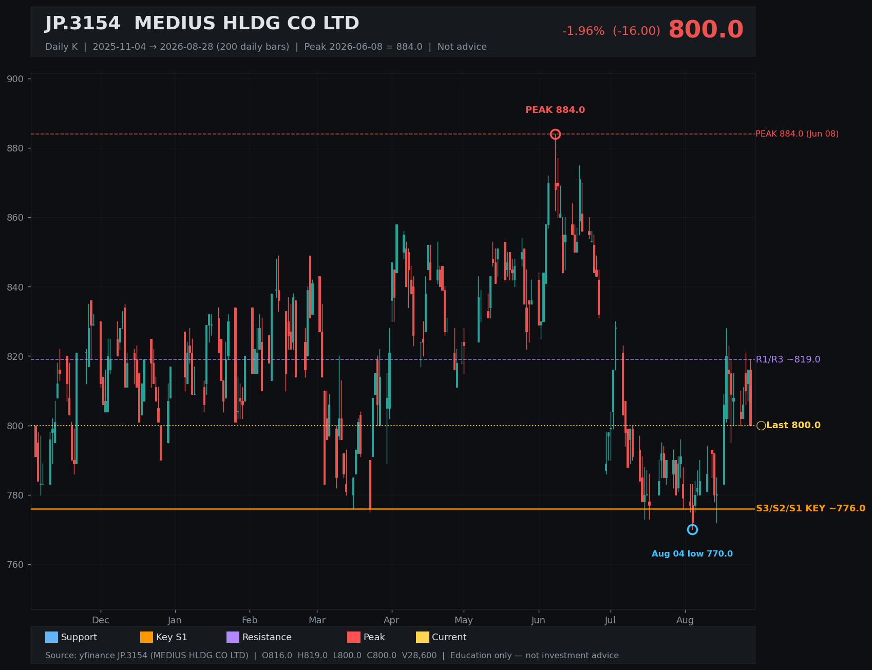872x670 pixels.
Task: Click the 780 y-axis label
Action: (x=15, y=495)
